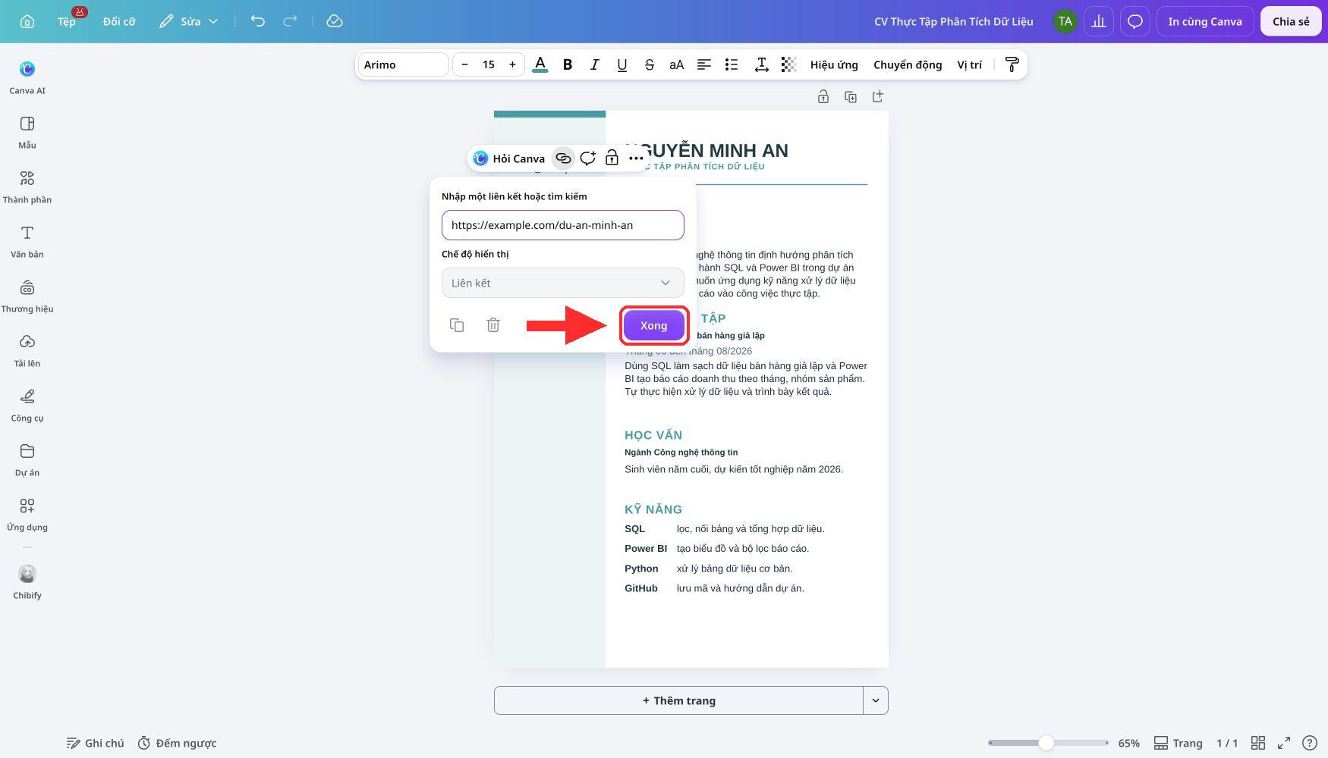
Task: Open the comments speech bubble icon
Action: point(1135,21)
